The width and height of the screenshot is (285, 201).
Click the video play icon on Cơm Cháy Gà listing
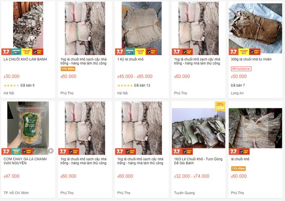(x=51, y=151)
